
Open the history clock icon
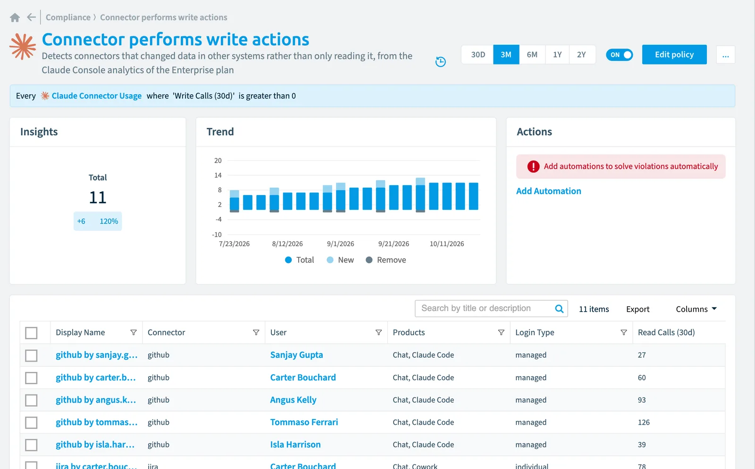440,62
